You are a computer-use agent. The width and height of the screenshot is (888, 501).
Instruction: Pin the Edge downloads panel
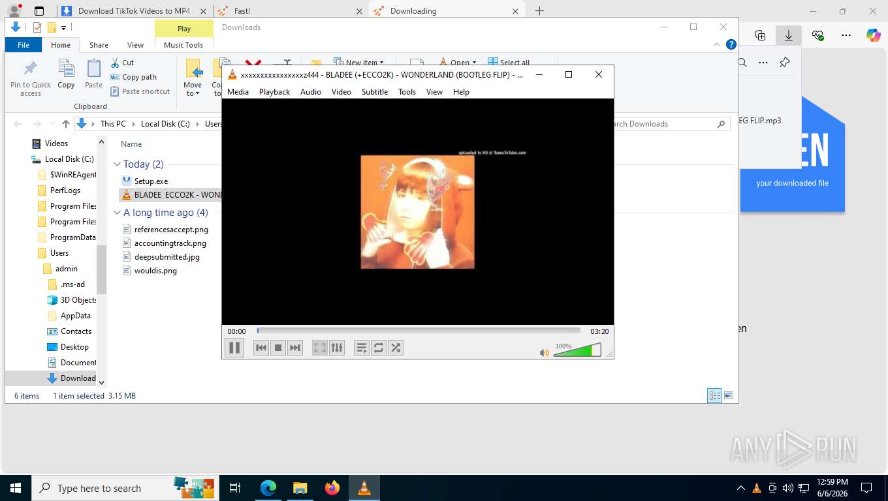pos(784,63)
